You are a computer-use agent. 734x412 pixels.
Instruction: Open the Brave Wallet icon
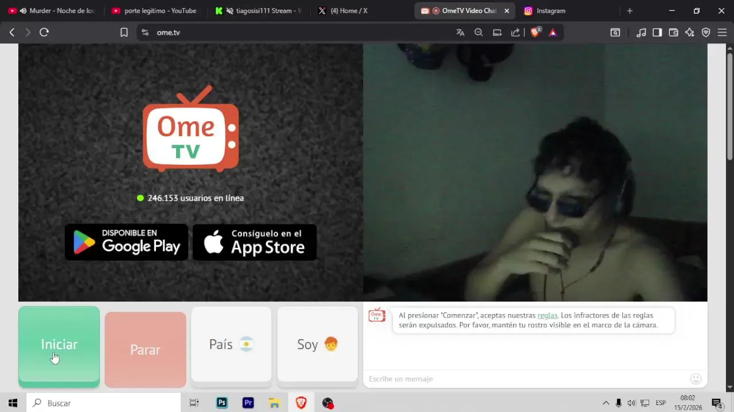click(x=674, y=33)
